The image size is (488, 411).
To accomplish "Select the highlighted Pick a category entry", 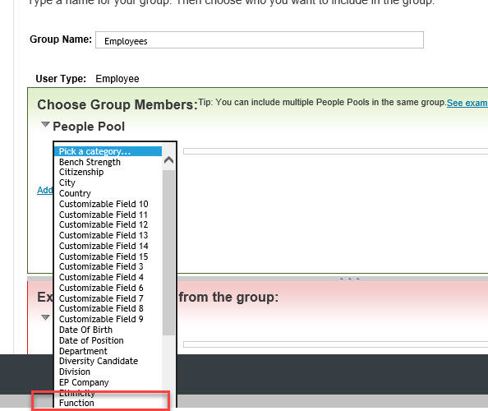I will point(108,151).
